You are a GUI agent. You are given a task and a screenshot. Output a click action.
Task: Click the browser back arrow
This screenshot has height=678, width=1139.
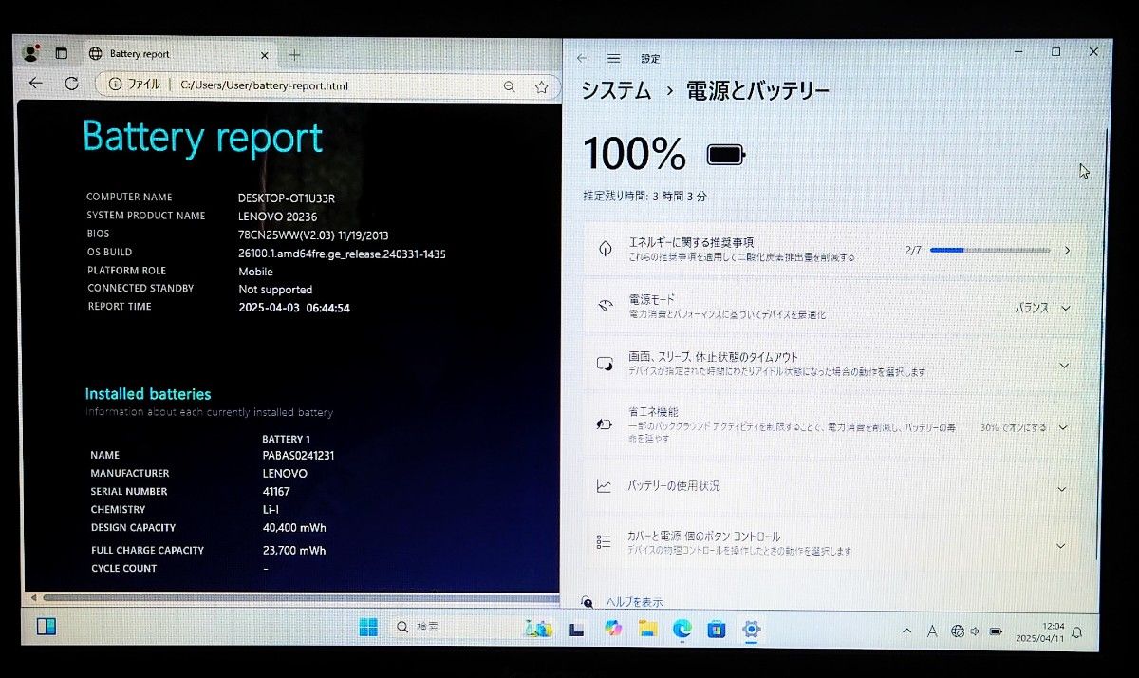36,84
